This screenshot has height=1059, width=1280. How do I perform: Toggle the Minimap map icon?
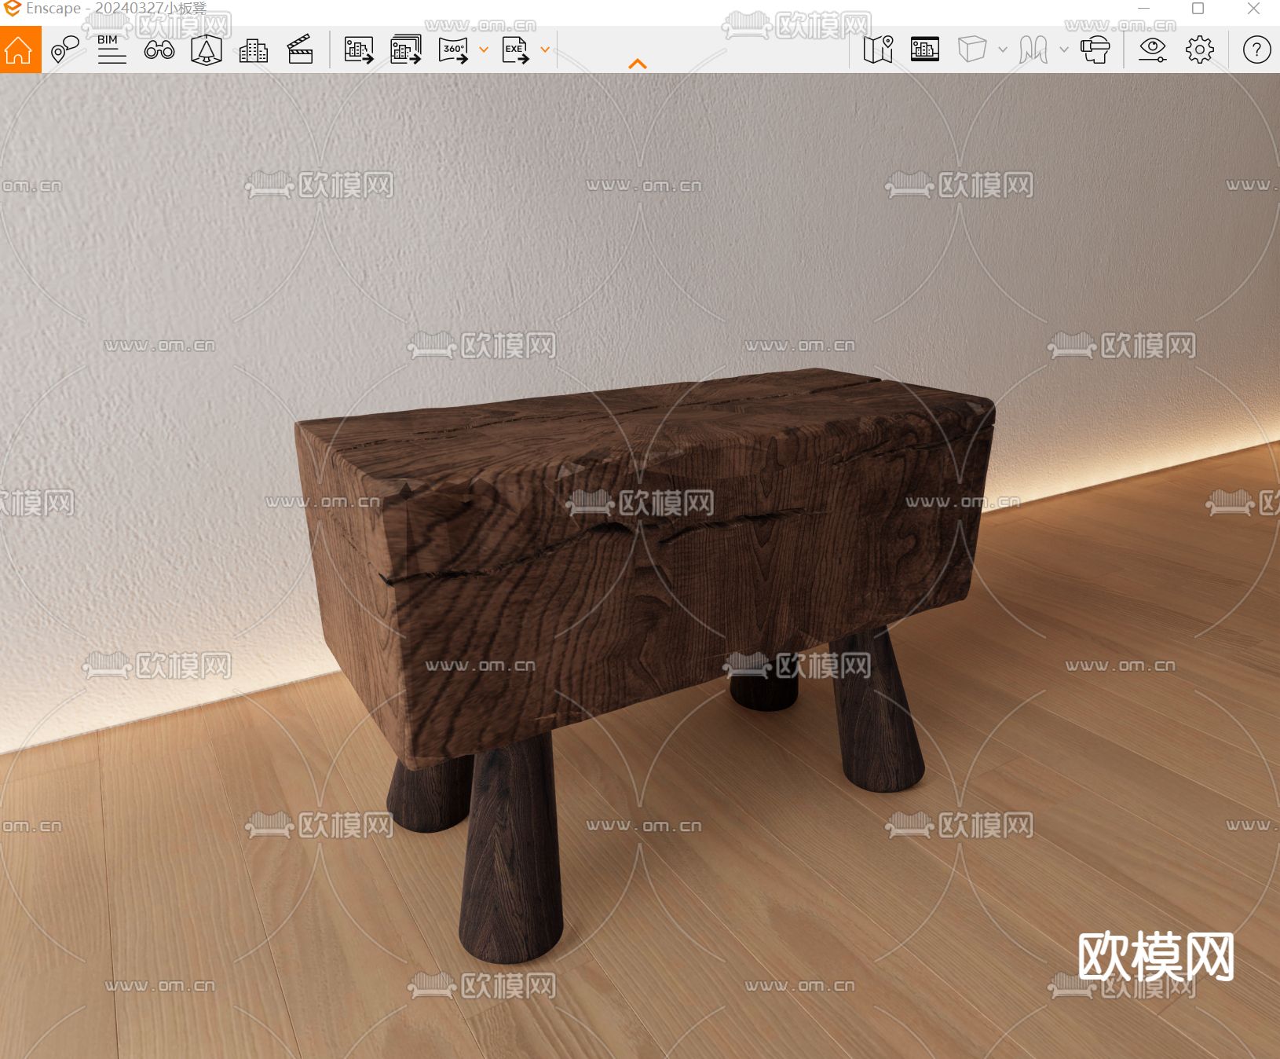point(878,49)
